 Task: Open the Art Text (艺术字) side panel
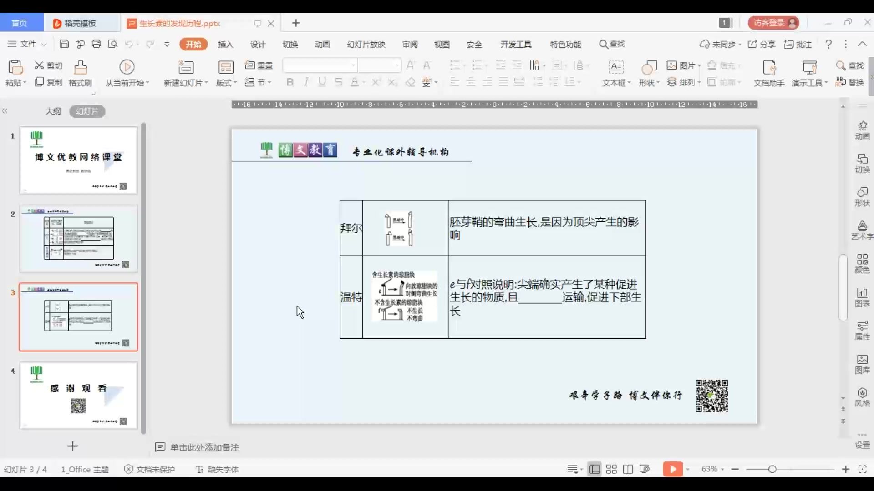[862, 230]
